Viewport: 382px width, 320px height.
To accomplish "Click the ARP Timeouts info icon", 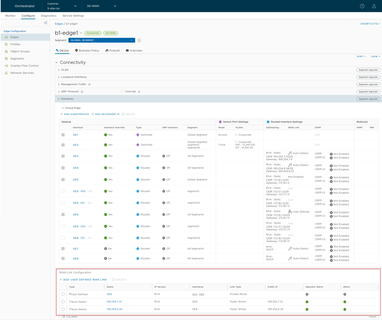I will pyautogui.click(x=82, y=92).
